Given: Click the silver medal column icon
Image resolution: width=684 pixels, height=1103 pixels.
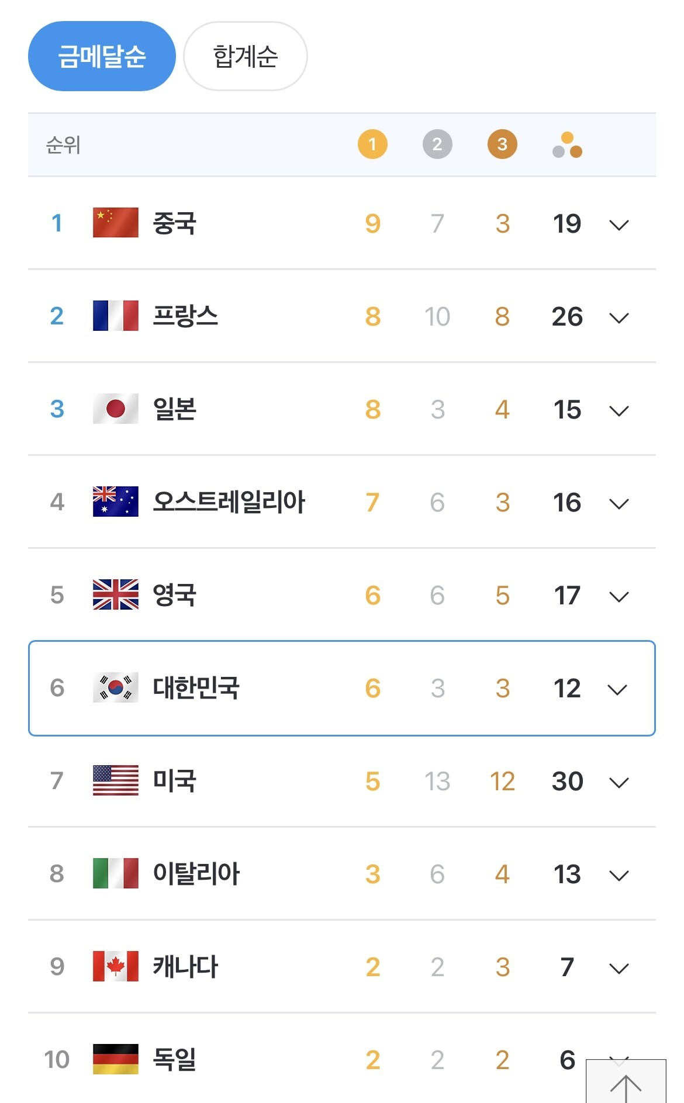Looking at the screenshot, I should coord(437,144).
